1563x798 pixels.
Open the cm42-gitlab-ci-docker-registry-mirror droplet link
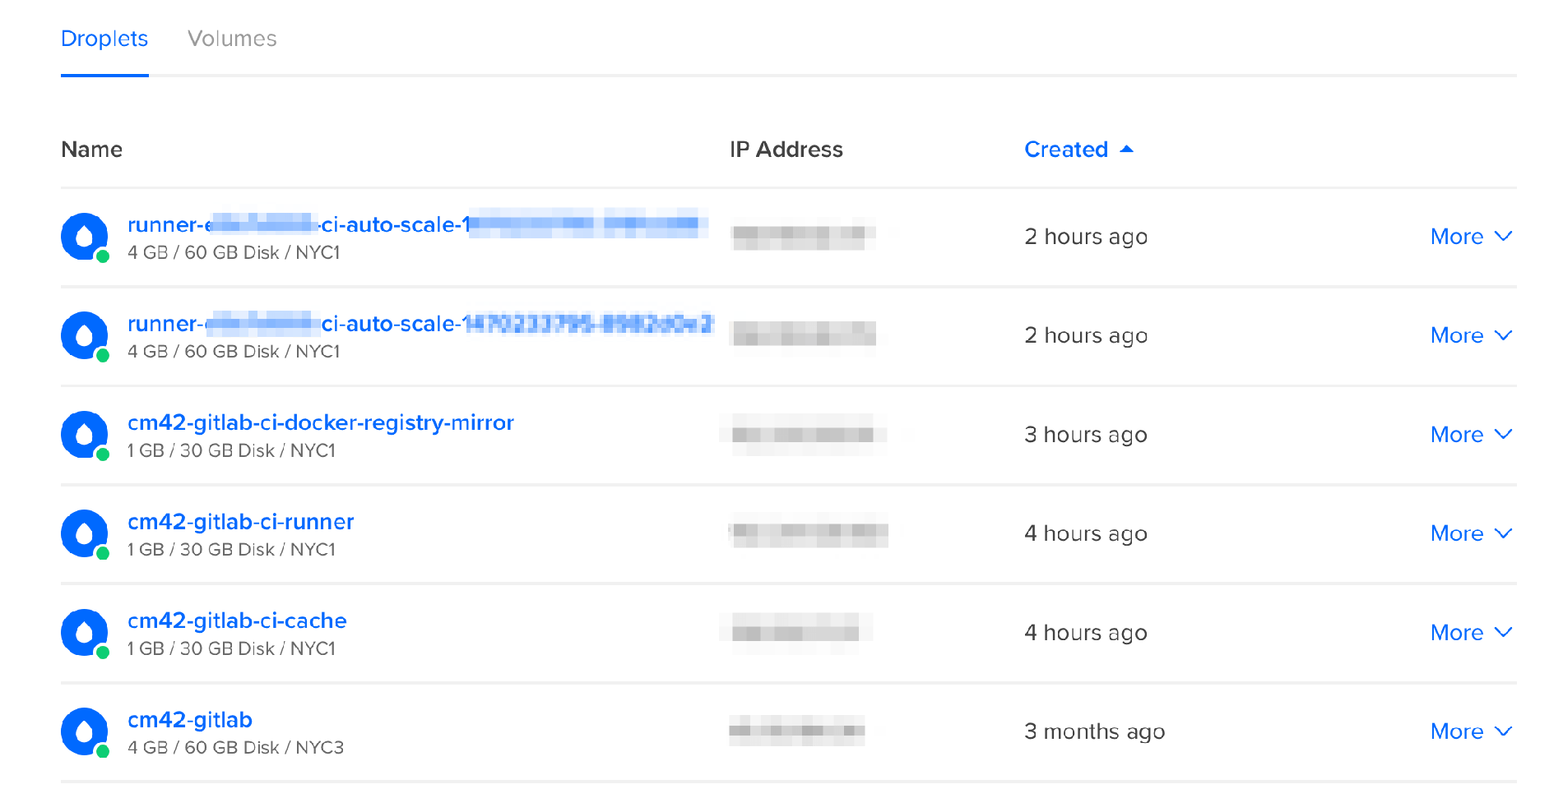tap(320, 422)
